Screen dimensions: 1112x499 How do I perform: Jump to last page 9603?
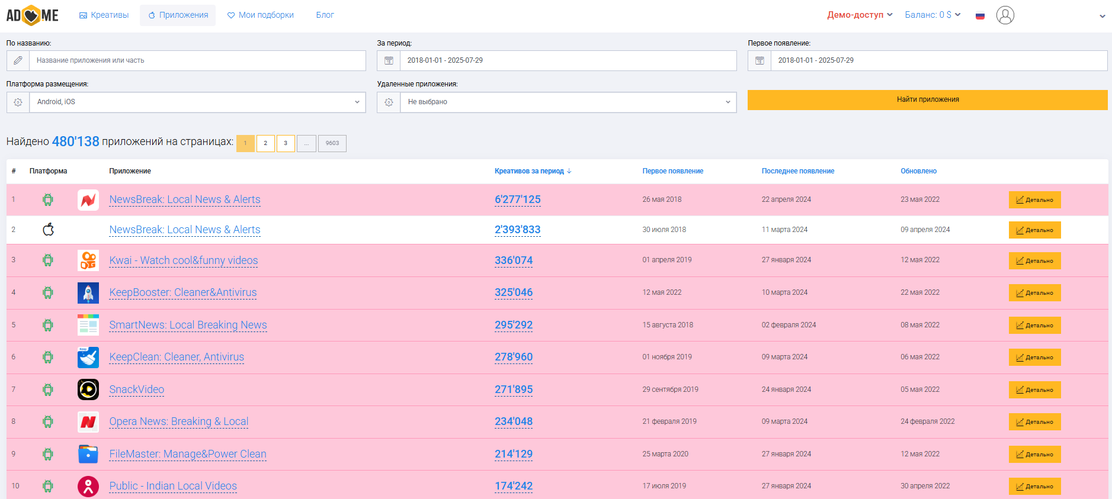pos(332,143)
